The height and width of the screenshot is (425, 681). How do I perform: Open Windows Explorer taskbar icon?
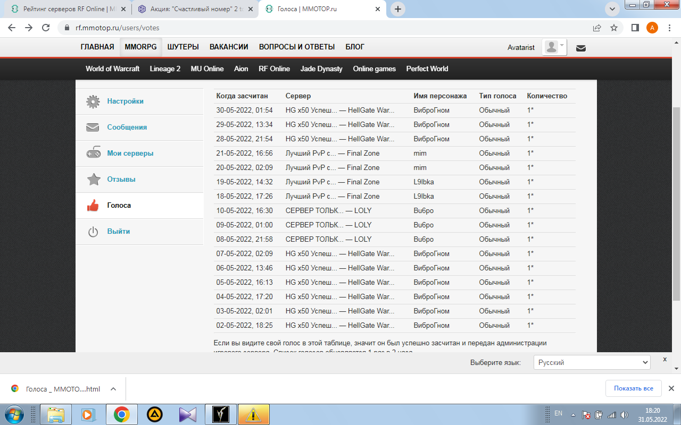point(56,414)
